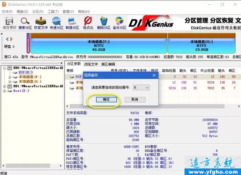Open the 硬盘(D) menu
The width and height of the screenshot is (241, 175).
22,12
